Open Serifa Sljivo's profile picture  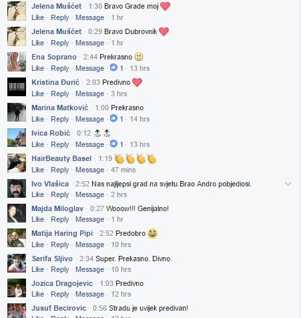pos(17,263)
